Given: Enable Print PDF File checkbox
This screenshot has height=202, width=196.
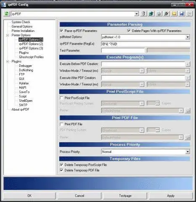Looking at the screenshot, I should point(61,124).
